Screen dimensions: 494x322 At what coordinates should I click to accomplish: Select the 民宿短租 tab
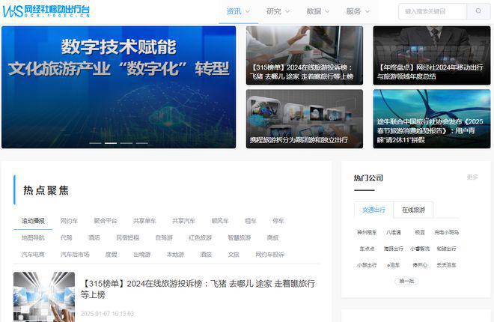(127, 237)
